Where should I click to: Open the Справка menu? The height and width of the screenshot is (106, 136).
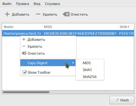click(x=52, y=4)
